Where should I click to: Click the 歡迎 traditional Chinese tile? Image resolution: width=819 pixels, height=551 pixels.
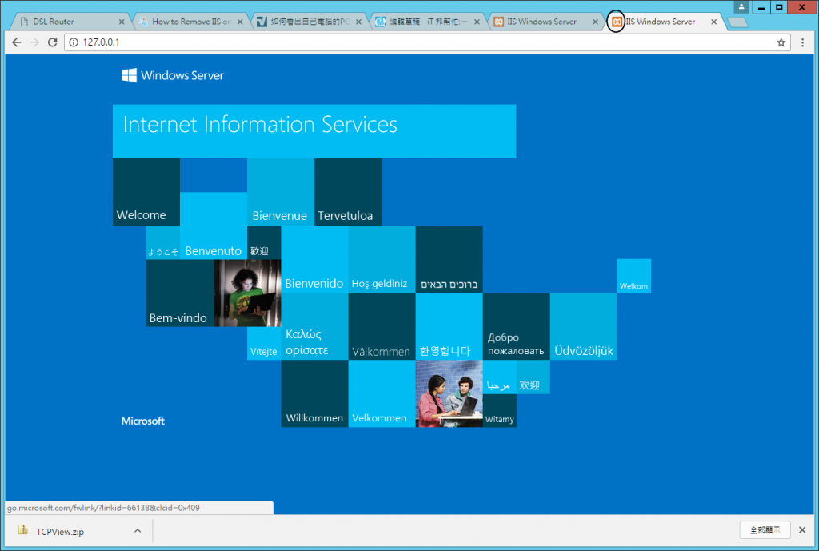(264, 242)
